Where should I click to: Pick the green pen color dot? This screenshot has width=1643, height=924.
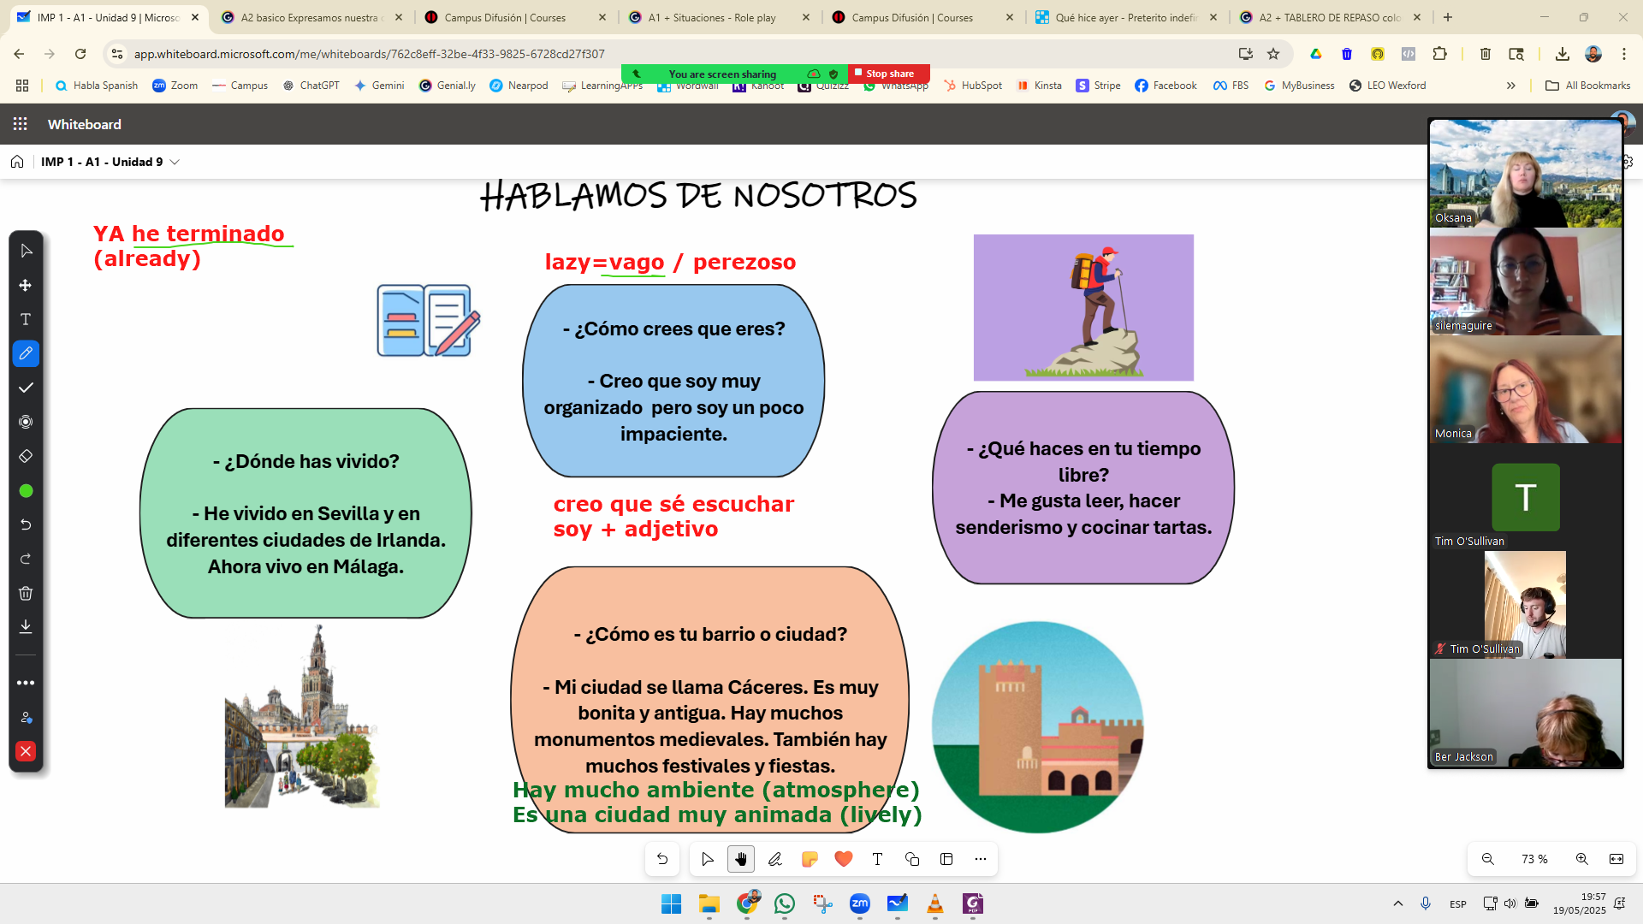[x=26, y=491]
